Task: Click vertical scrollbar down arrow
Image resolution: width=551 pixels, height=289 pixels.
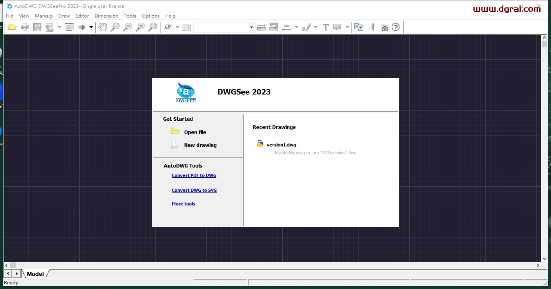Action: tap(544, 259)
